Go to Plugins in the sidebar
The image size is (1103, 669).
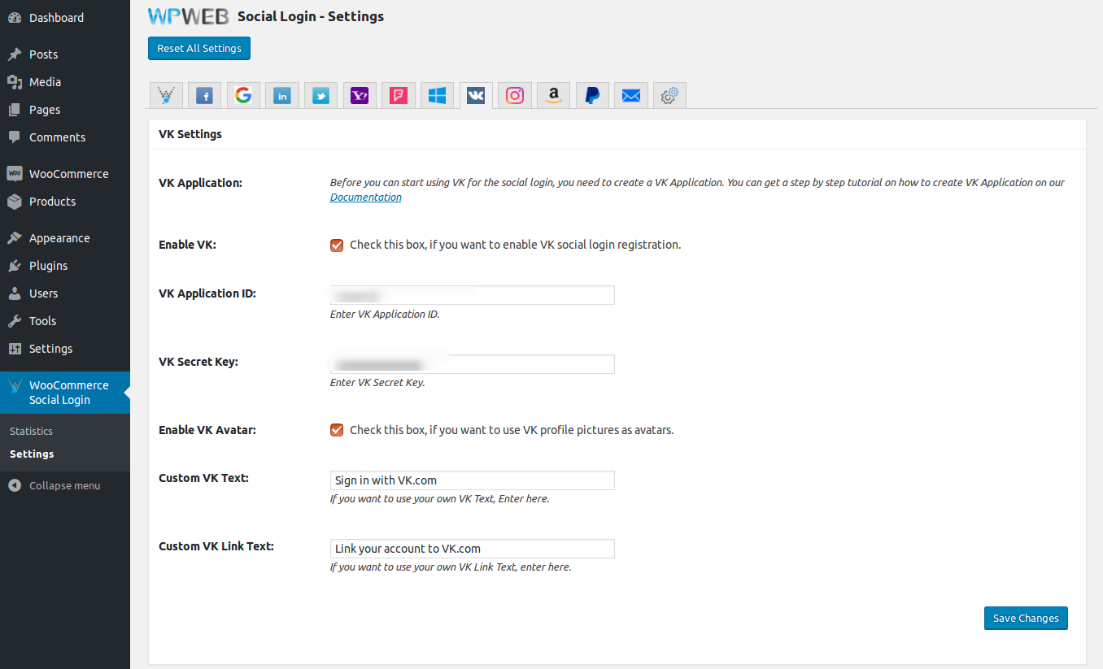[x=48, y=266]
